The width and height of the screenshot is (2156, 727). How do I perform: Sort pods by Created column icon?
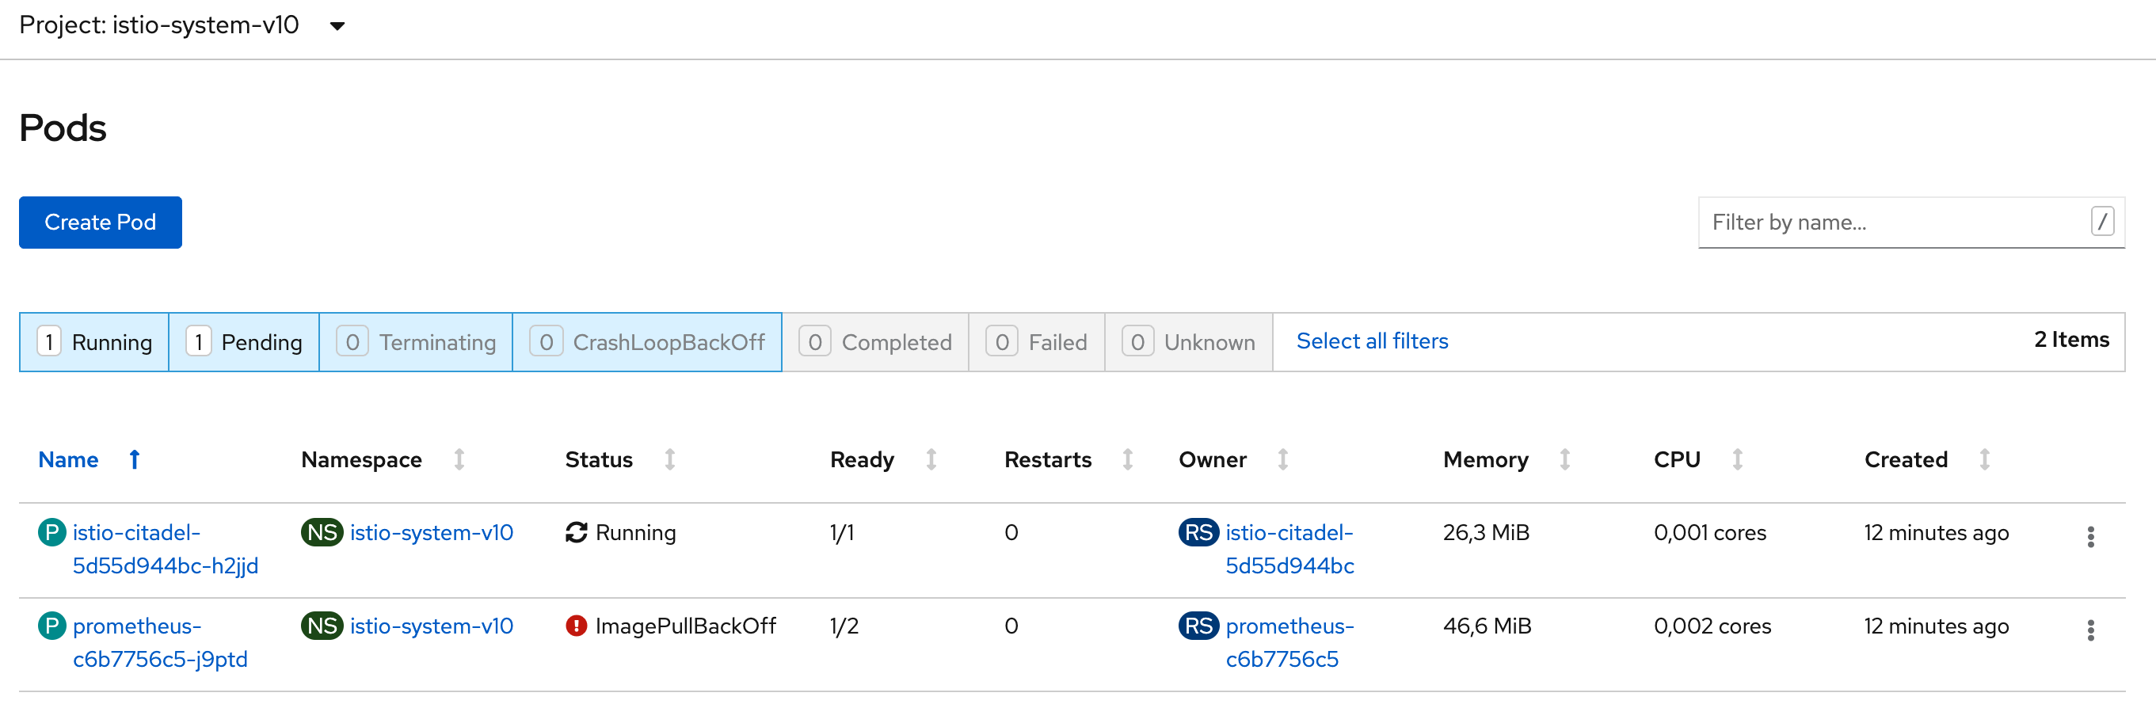1984,459
